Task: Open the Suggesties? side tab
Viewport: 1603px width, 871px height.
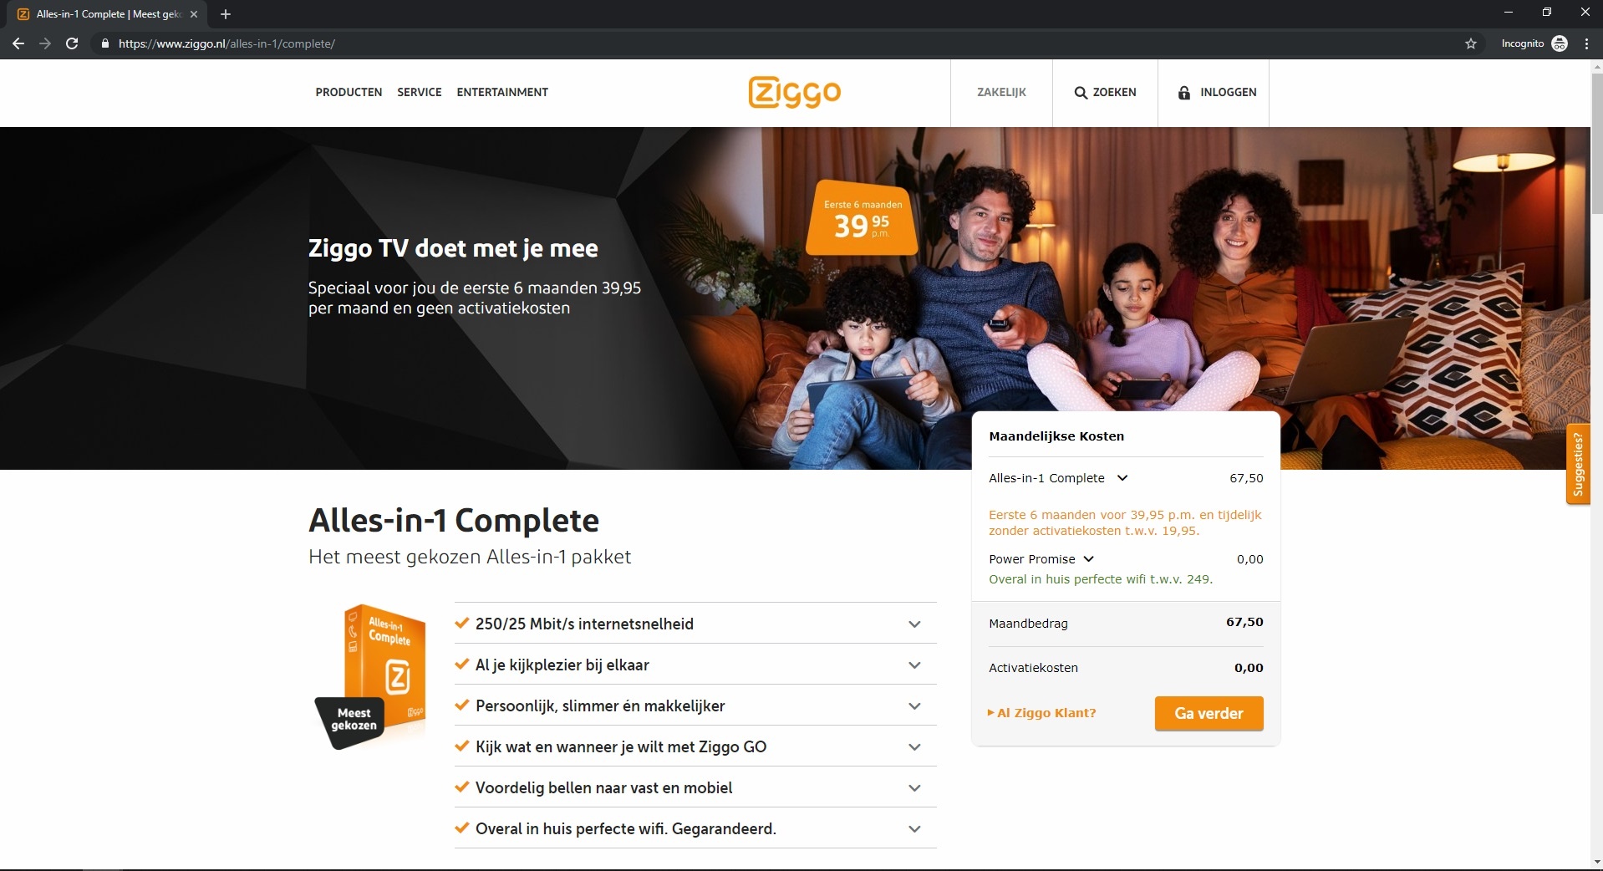Action: 1578,465
